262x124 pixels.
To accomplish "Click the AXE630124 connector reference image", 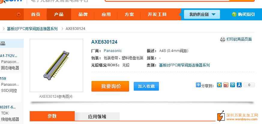I will click(56, 65).
